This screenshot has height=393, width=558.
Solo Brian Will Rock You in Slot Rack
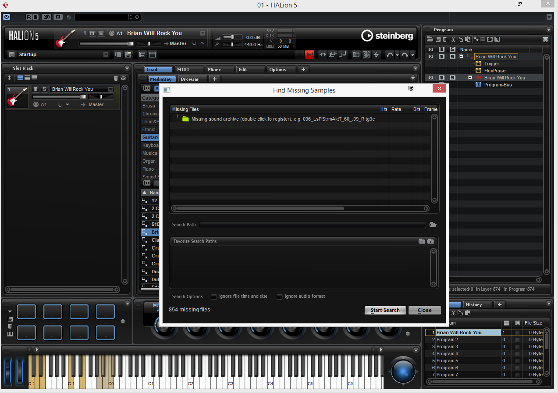pyautogui.click(x=44, y=89)
